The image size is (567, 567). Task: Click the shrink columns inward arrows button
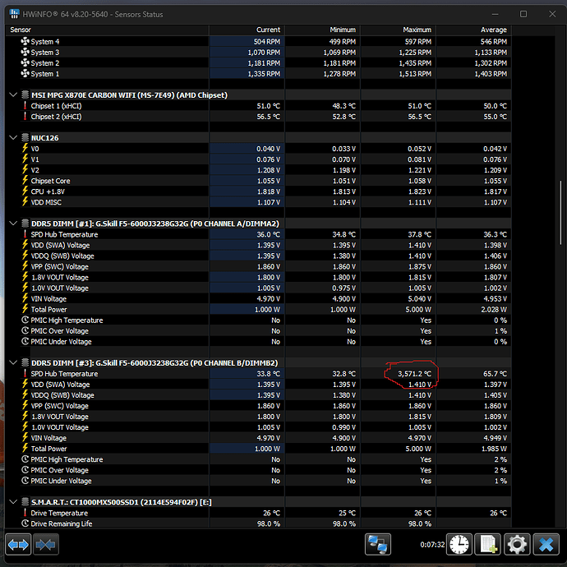click(46, 544)
